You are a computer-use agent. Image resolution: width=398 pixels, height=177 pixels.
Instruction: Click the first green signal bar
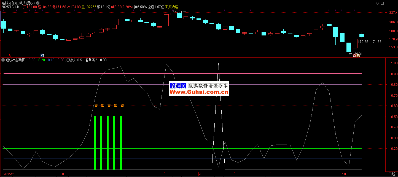pos(95,143)
